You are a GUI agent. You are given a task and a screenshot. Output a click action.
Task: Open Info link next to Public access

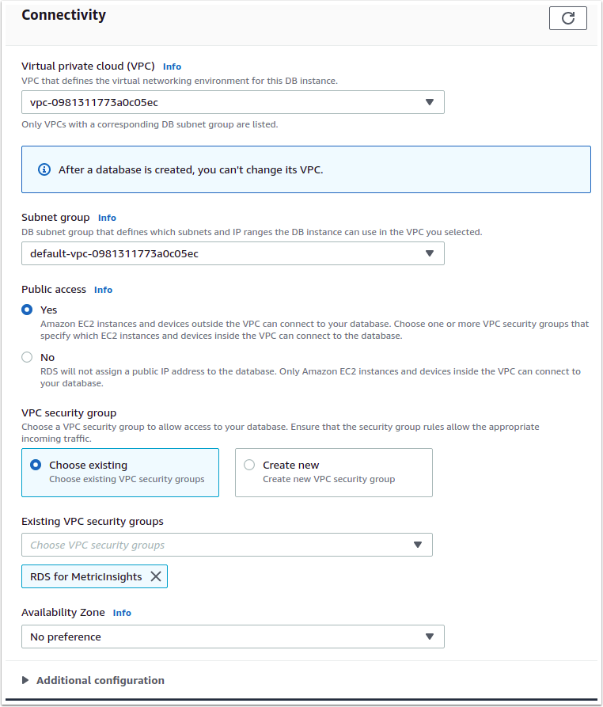coord(103,290)
